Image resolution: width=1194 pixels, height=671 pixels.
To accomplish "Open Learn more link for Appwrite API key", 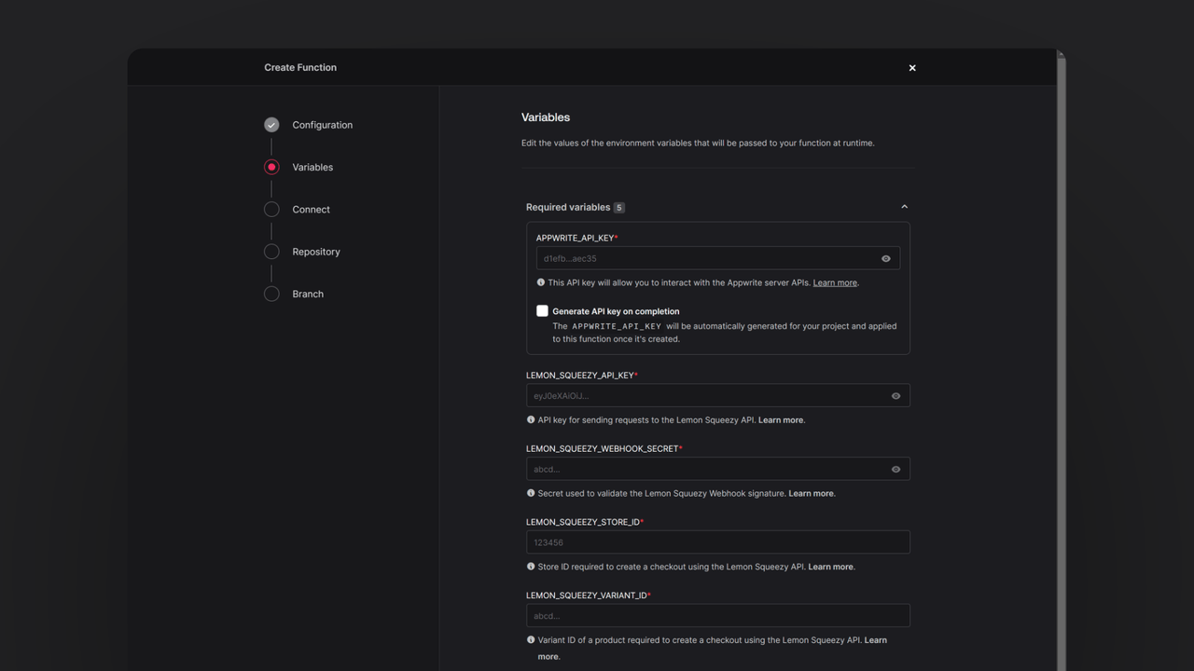I will (x=835, y=282).
